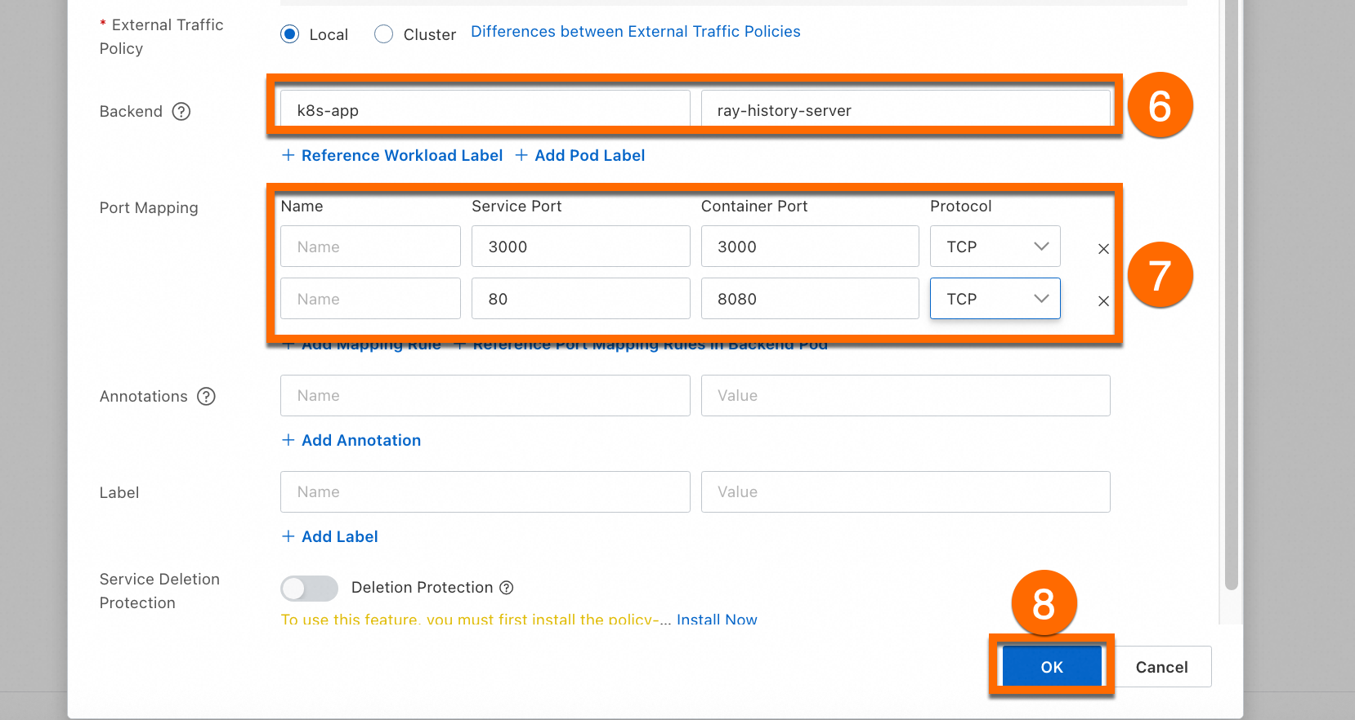
Task: Click Reference Workload Label link
Action: [392, 155]
